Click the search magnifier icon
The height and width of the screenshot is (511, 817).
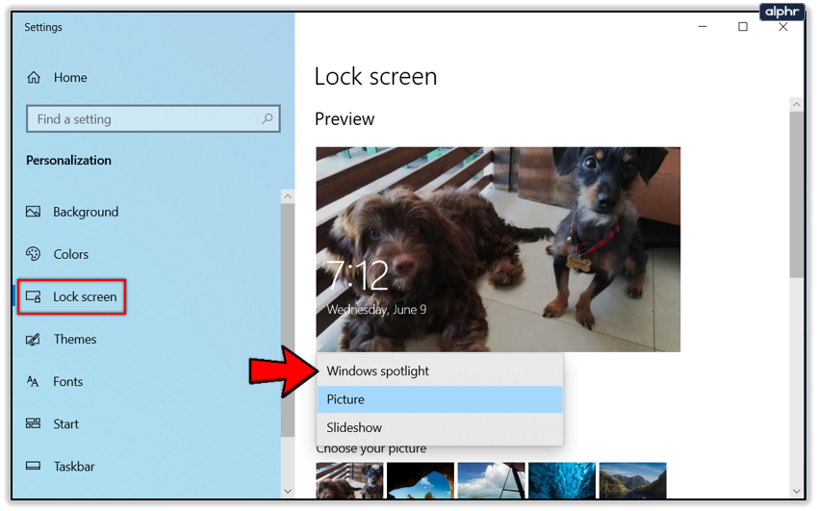pyautogui.click(x=268, y=118)
